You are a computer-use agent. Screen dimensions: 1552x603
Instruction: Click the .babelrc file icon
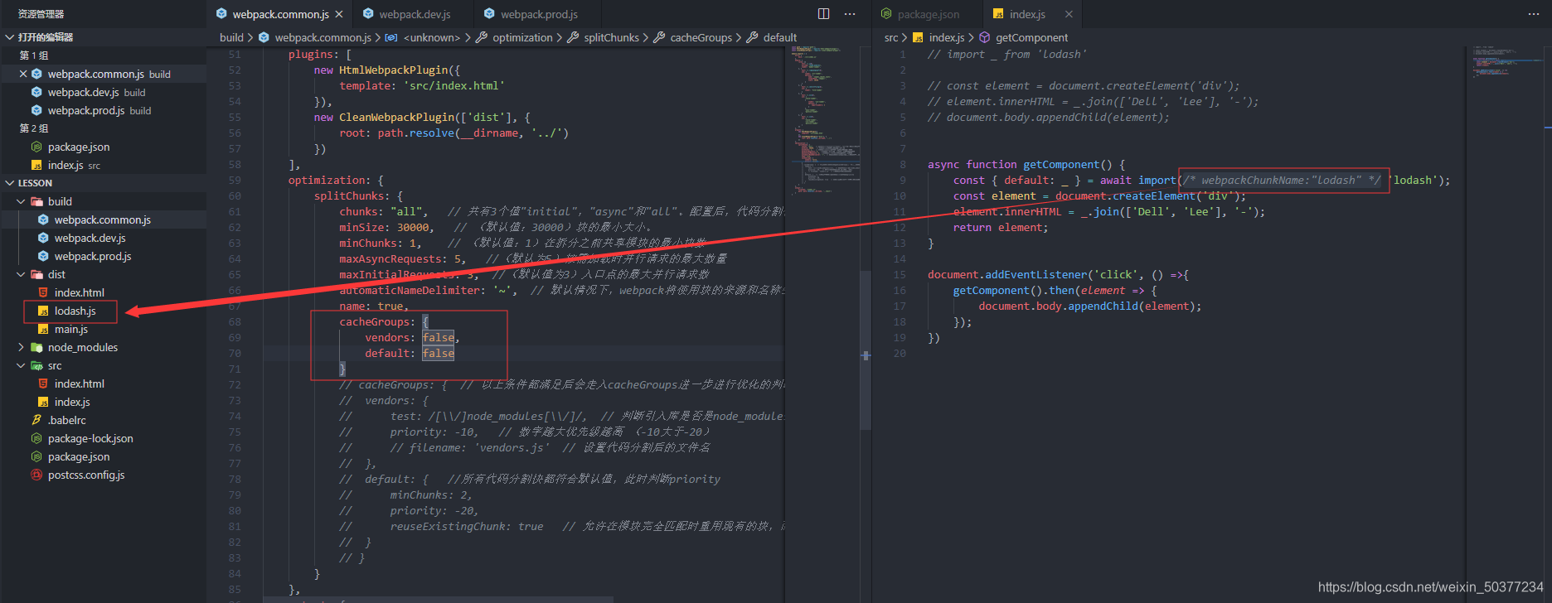[36, 420]
